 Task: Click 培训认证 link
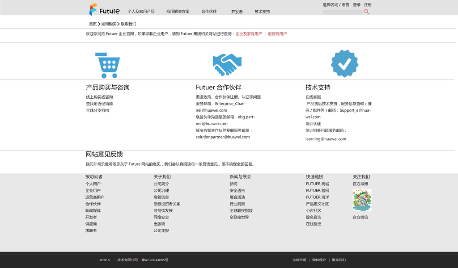[313, 124]
